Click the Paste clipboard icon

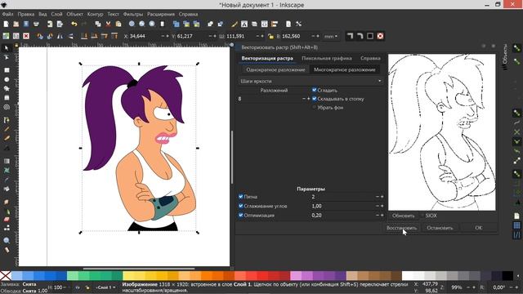coord(118,24)
